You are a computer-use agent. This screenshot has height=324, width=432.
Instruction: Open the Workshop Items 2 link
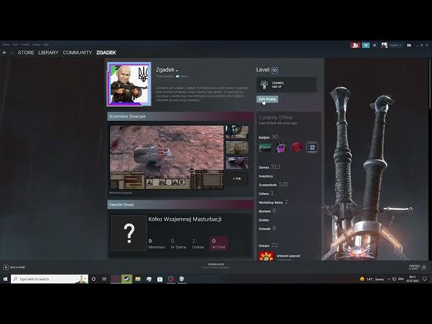(273, 202)
